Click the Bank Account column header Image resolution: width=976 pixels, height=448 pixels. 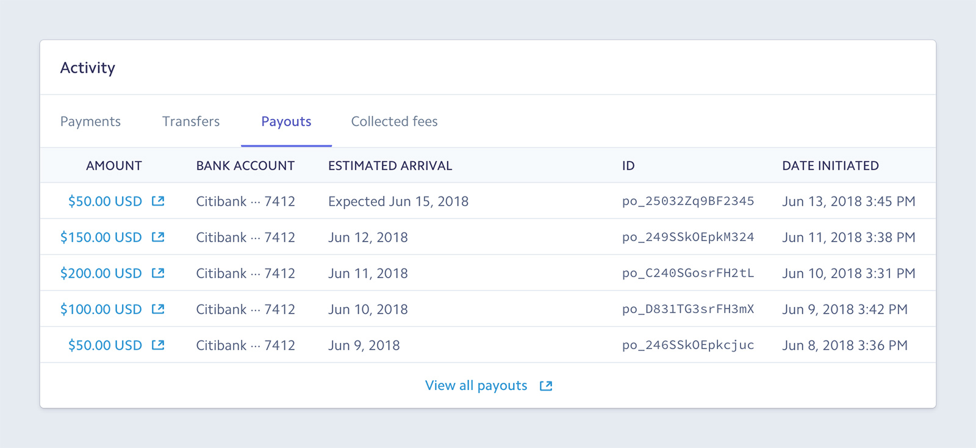tap(245, 166)
